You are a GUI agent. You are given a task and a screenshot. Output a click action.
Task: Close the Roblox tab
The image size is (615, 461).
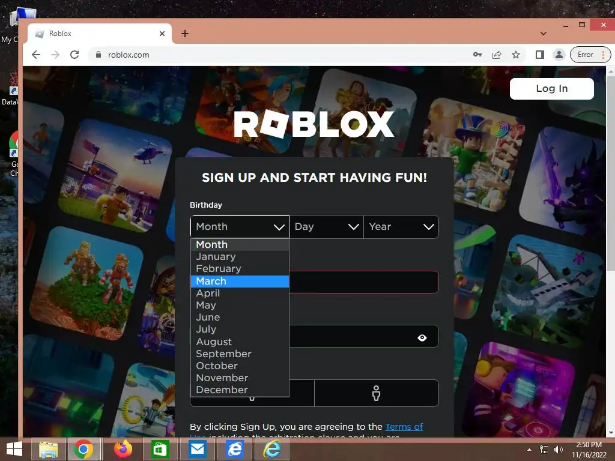tap(162, 34)
